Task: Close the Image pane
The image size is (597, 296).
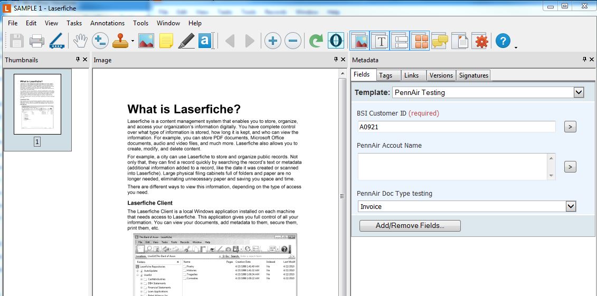Action: 343,59
